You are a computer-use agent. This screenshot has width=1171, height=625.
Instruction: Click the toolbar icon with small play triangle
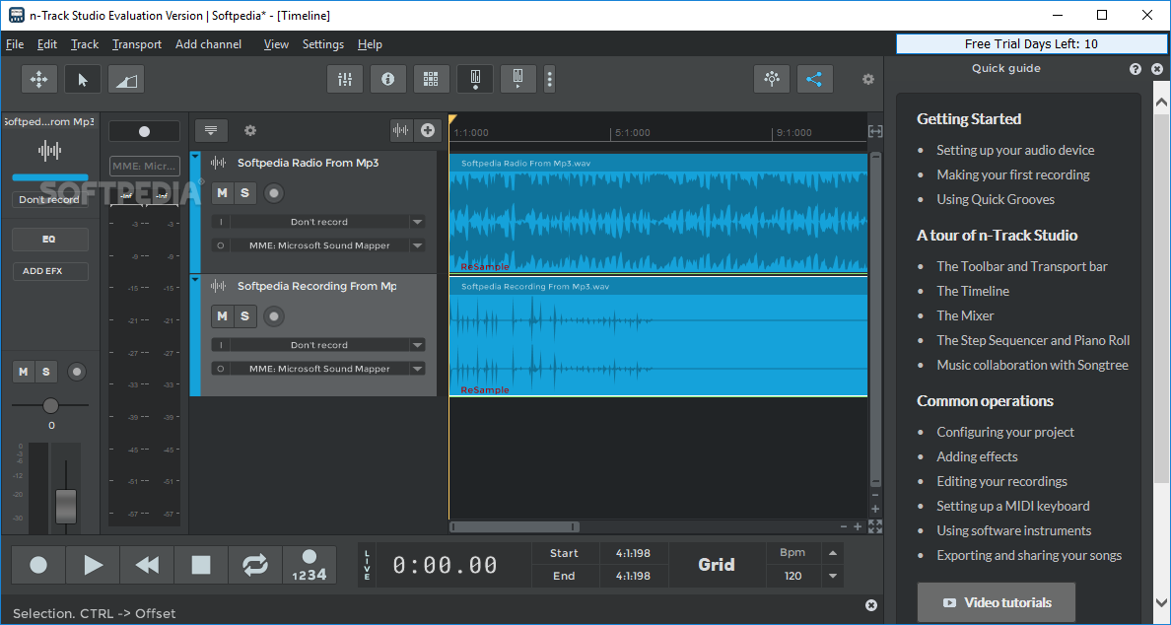coord(518,79)
